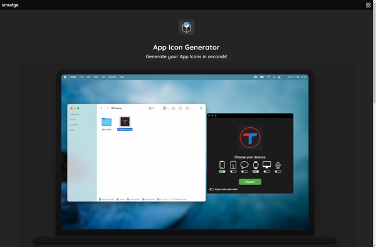This screenshot has height=247, width=376.
Task: Click the Wi-Fi icon in the menu bar
Action: [268, 77]
